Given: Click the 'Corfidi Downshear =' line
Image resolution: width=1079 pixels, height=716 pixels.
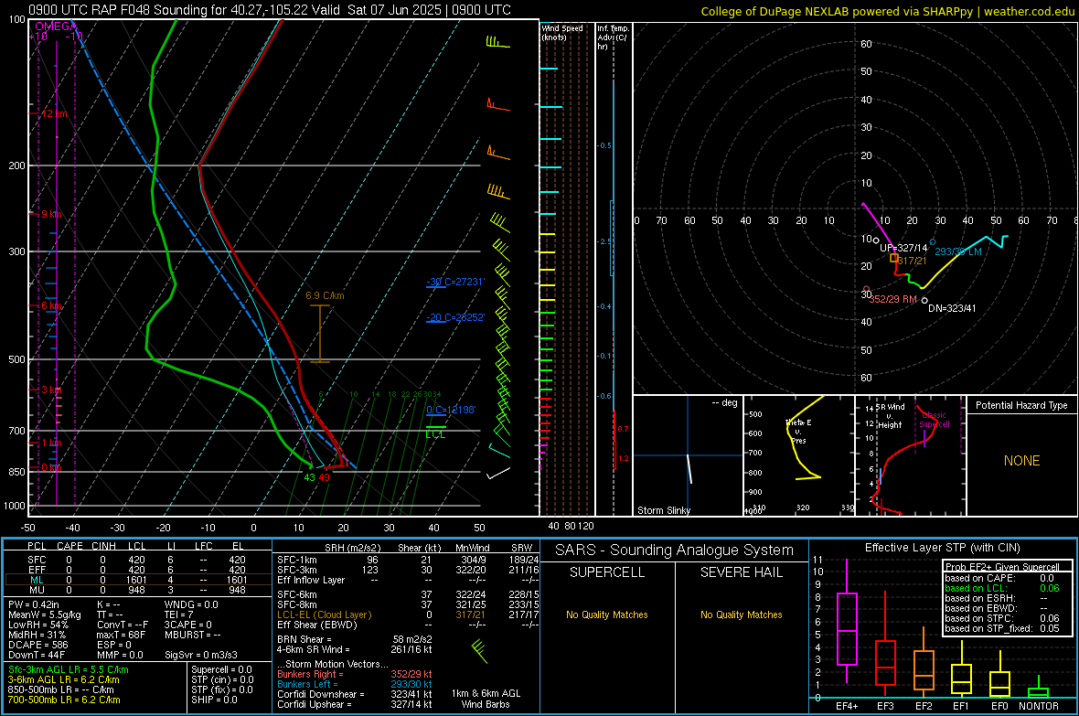Looking at the screenshot, I should click(x=355, y=694).
